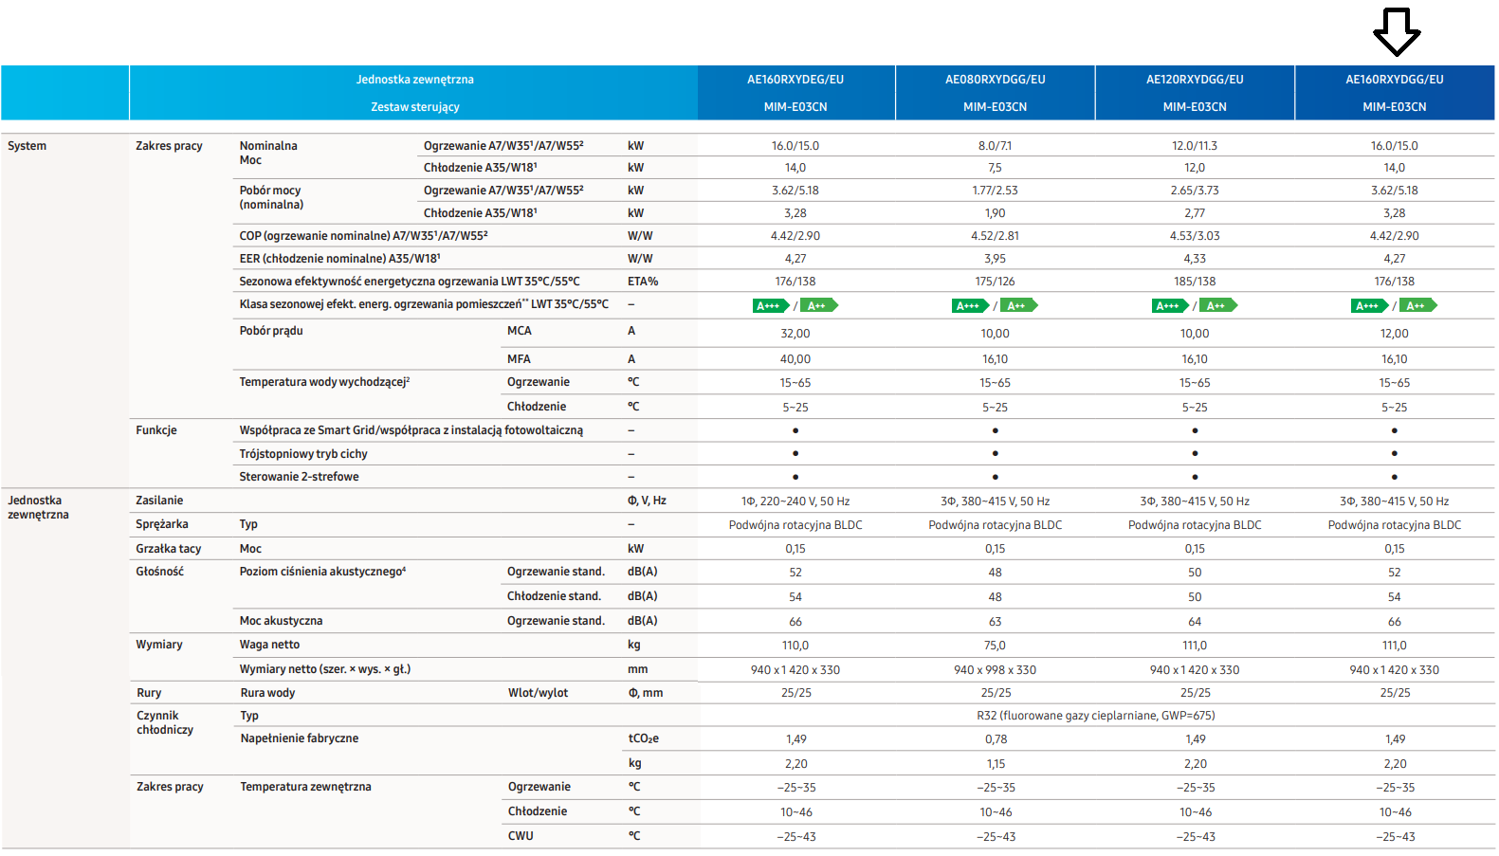Viewport: 1499px width, 856px height.
Task: Click the heating power value 12.0/11.3
Action: [x=1195, y=146]
